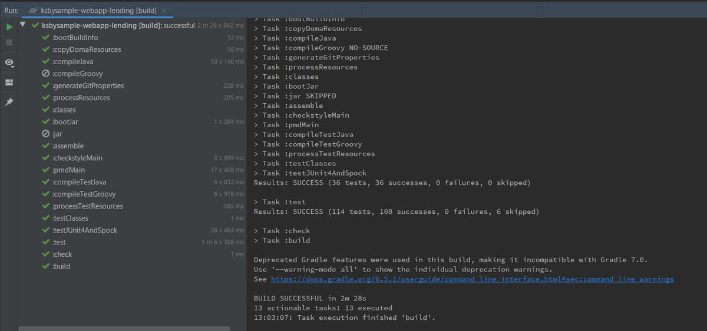
Task: Click the skipped icon beside :jar
Action: coord(46,134)
